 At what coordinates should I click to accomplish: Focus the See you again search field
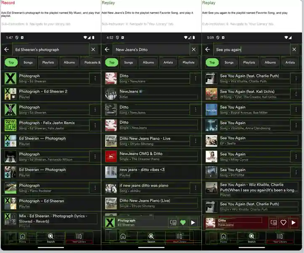(x=252, y=49)
